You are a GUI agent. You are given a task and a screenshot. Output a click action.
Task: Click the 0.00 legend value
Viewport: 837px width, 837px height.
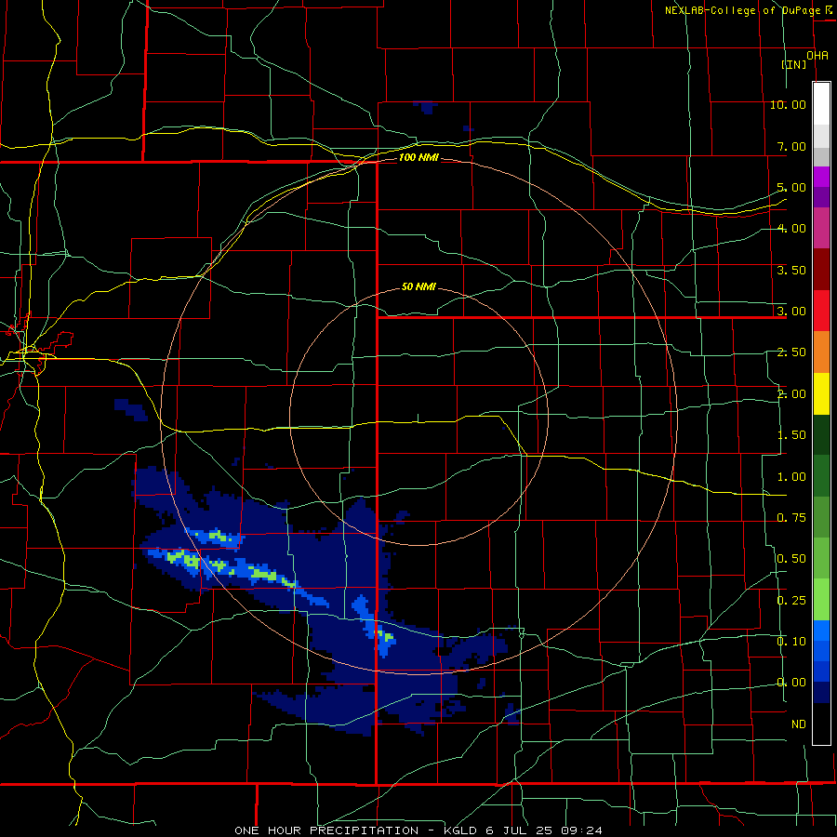click(791, 683)
